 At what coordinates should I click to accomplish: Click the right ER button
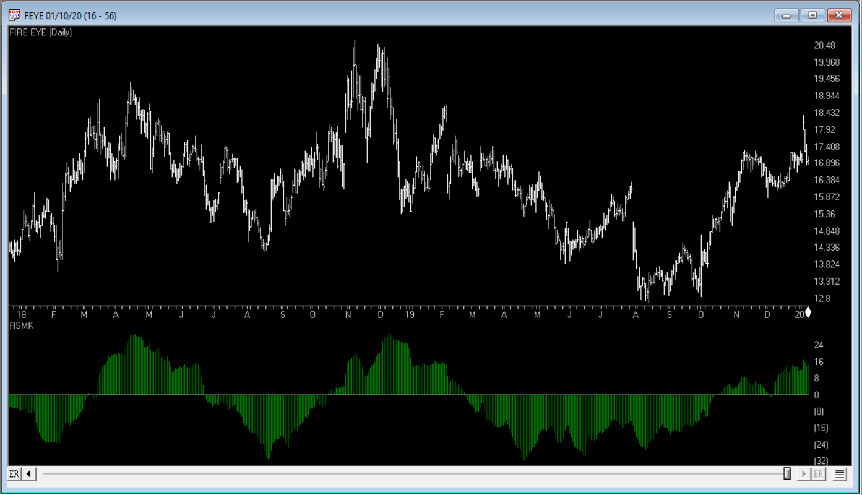coord(819,474)
